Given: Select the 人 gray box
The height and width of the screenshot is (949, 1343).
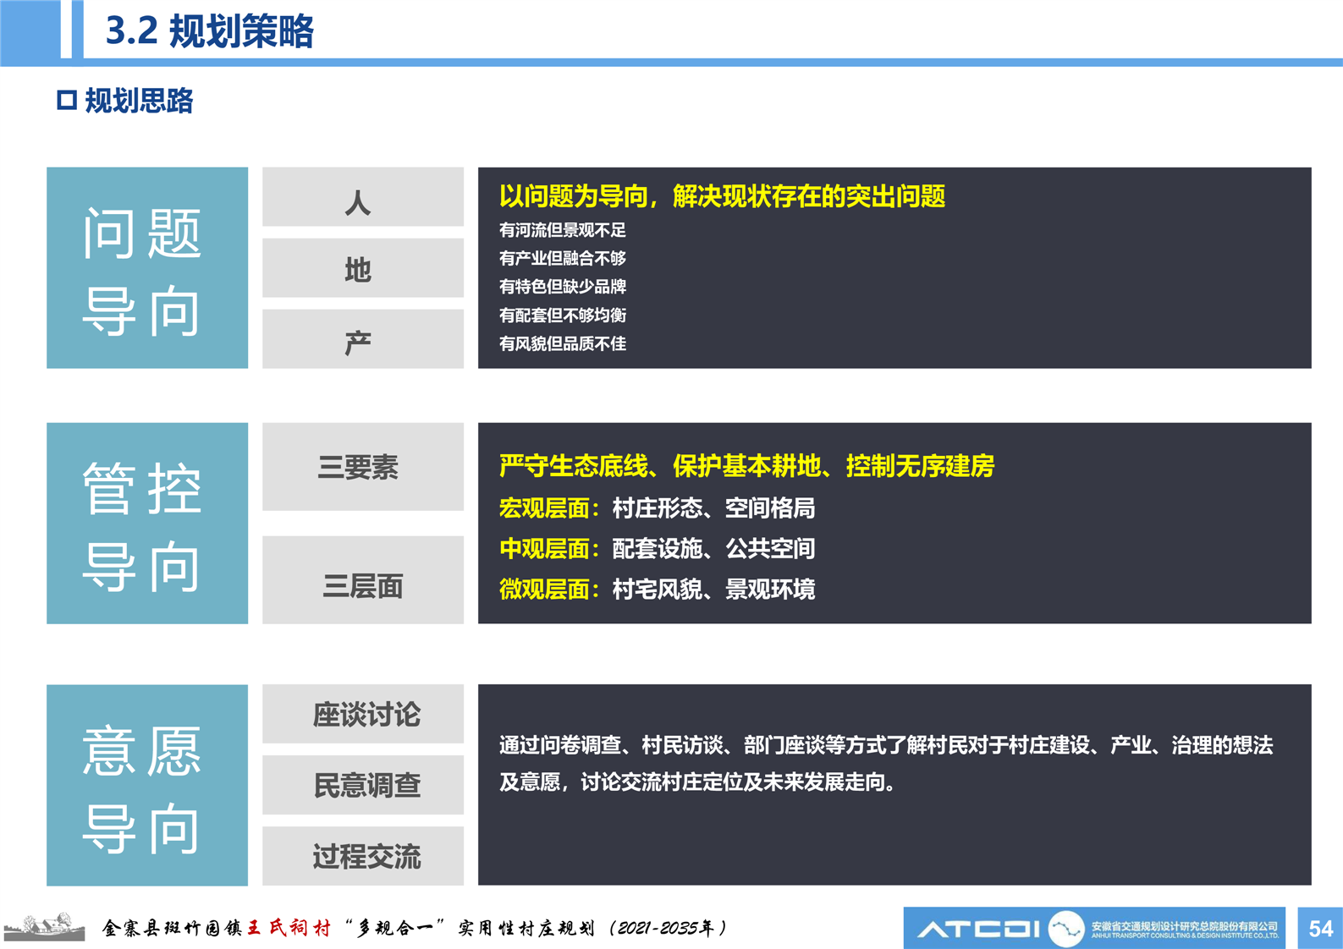Looking at the screenshot, I should coord(363,197).
